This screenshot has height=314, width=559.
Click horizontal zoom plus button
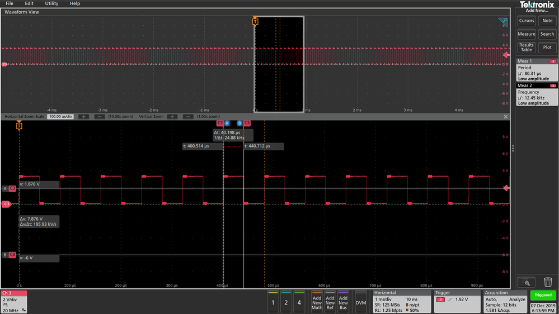(83, 117)
